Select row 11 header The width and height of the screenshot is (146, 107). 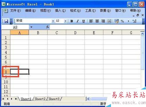click(x=6, y=87)
